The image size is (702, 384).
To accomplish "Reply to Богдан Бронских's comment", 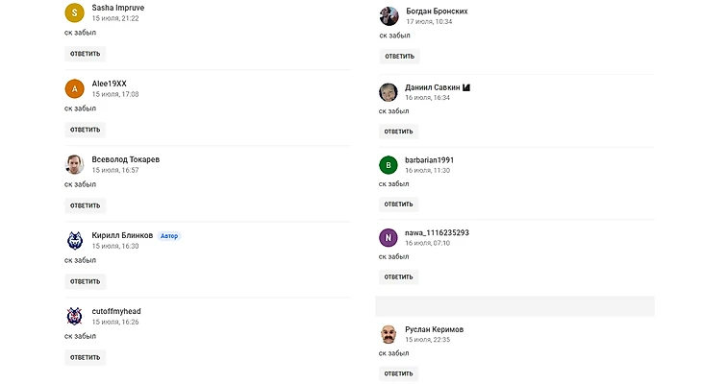I will 399,57.
